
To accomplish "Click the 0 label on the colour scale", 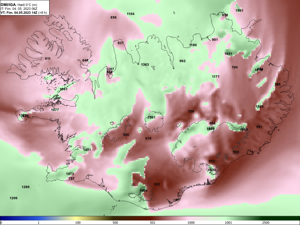I will (x=1, y=223).
